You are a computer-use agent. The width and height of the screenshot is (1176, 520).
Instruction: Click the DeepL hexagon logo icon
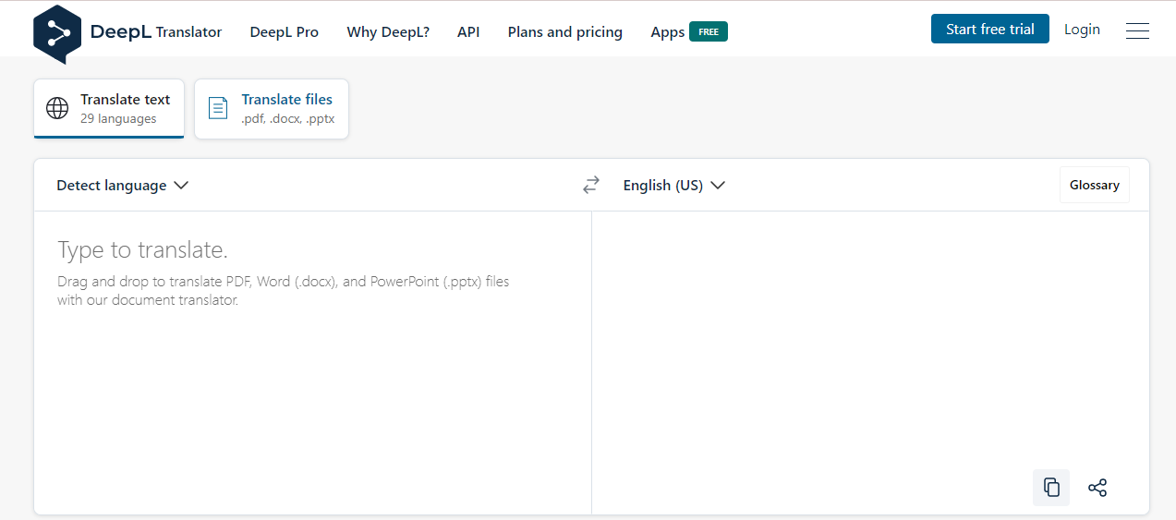pyautogui.click(x=57, y=34)
